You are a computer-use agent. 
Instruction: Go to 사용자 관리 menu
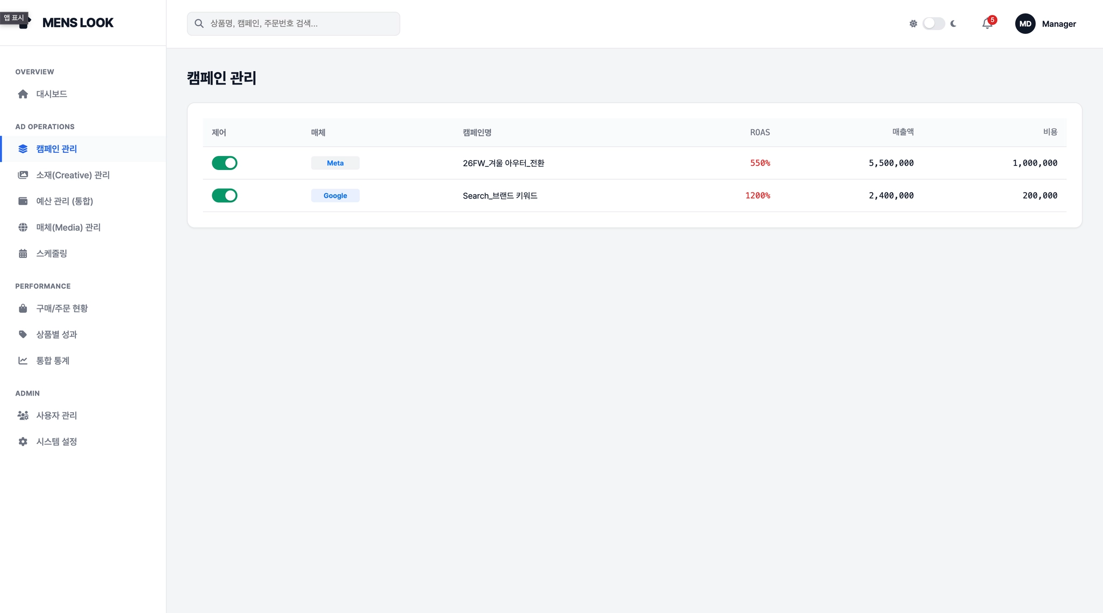(x=57, y=415)
